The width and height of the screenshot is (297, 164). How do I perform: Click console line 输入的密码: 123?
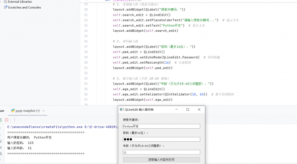[21, 143]
